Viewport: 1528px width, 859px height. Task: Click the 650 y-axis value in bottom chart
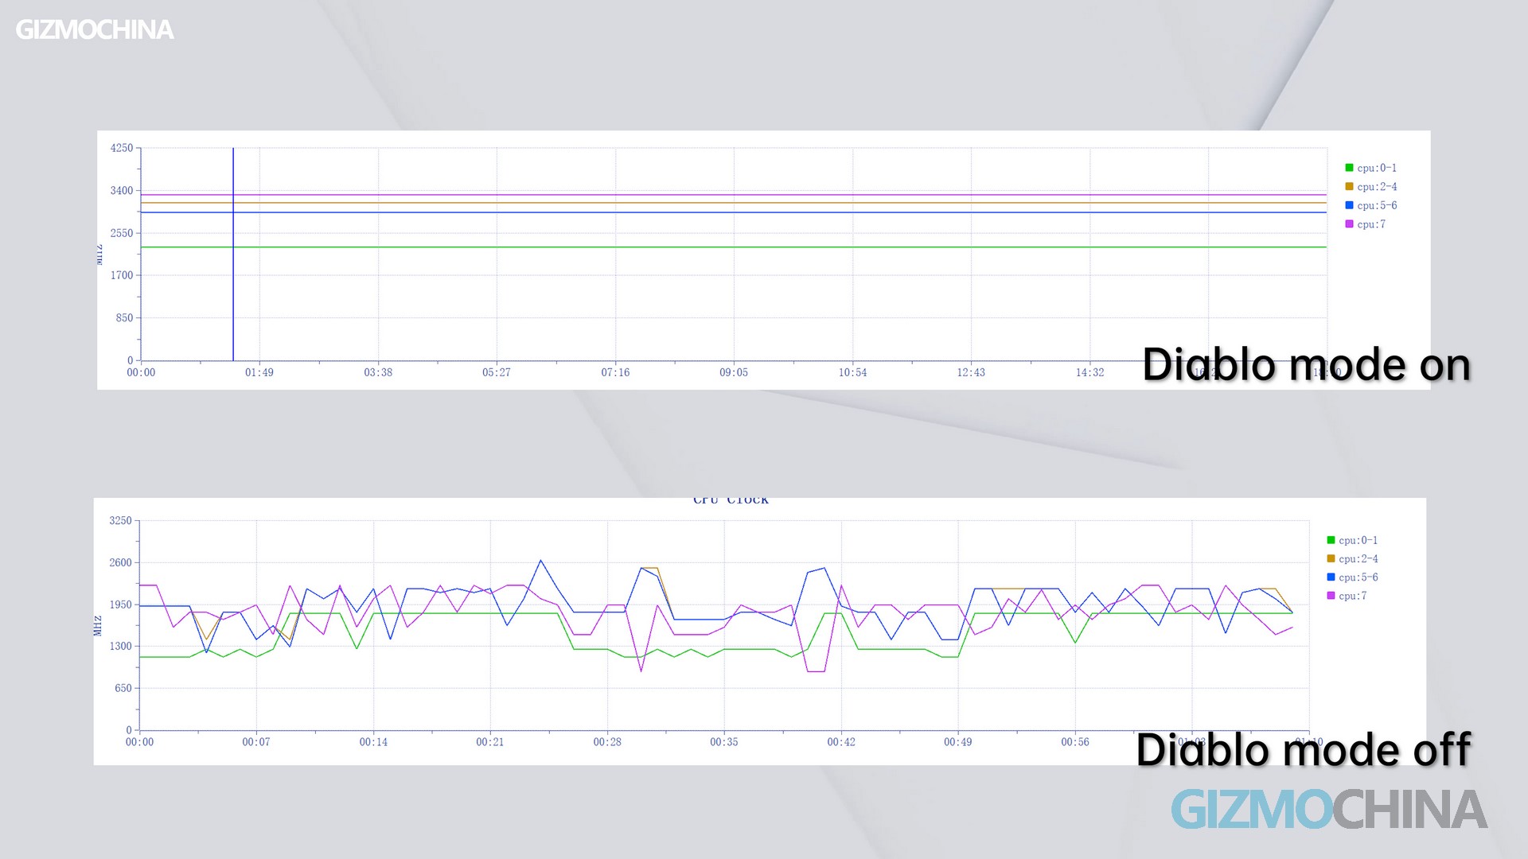click(123, 688)
